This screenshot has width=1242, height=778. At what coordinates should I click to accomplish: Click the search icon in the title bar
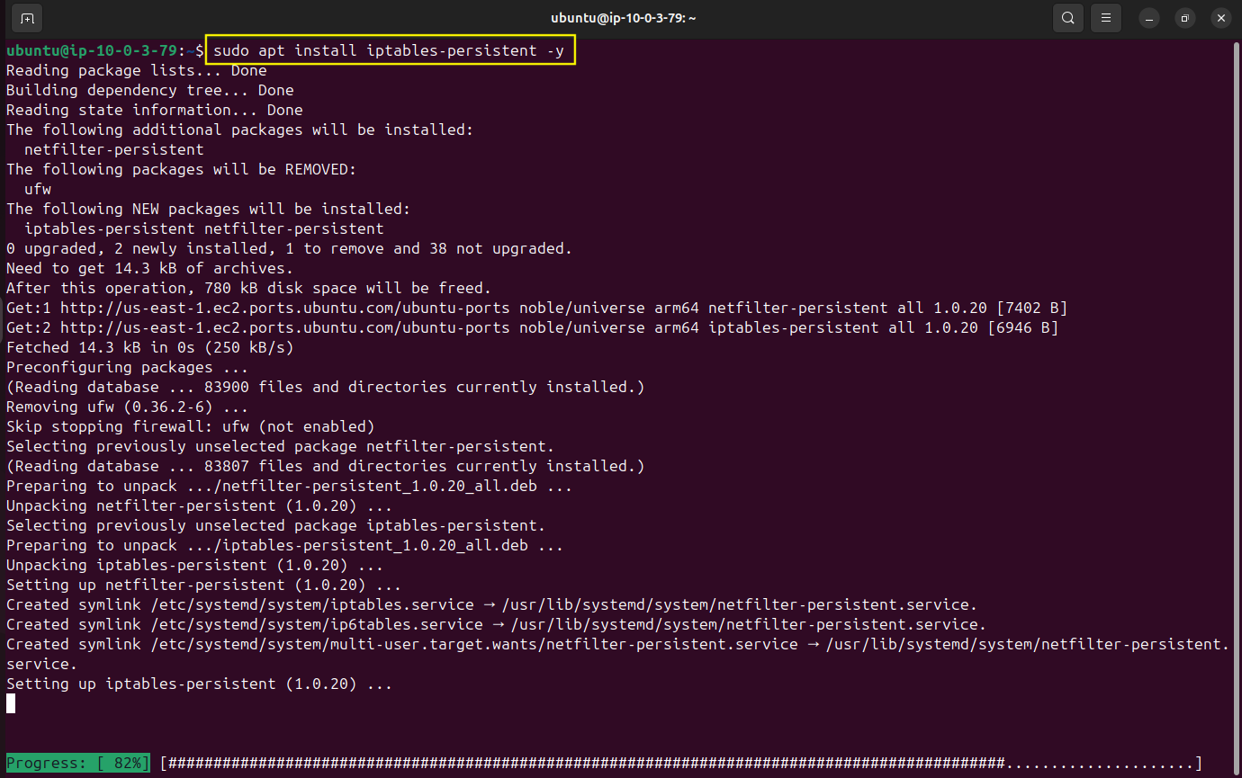click(x=1067, y=18)
